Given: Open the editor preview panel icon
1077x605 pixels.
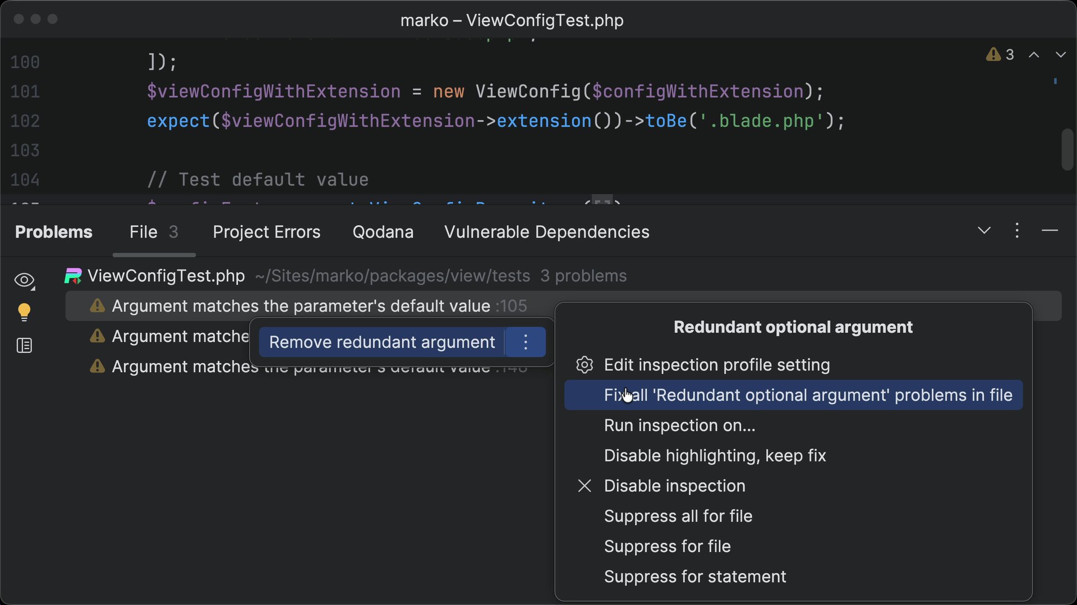Looking at the screenshot, I should click(24, 346).
